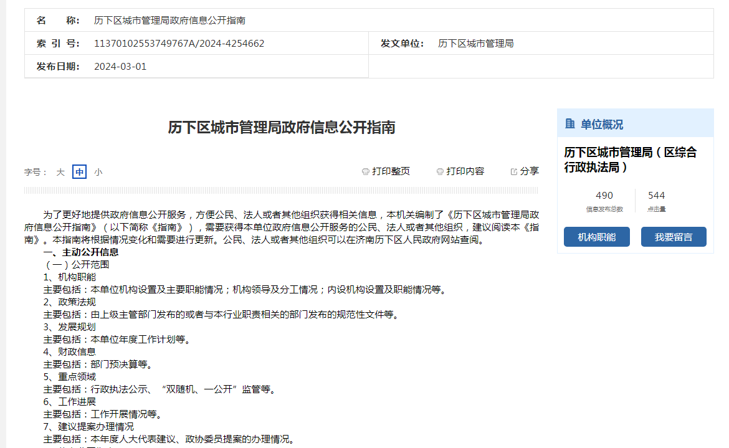The image size is (729, 448).
Task: Click the printer icon beside 打印整页
Action: 365,171
